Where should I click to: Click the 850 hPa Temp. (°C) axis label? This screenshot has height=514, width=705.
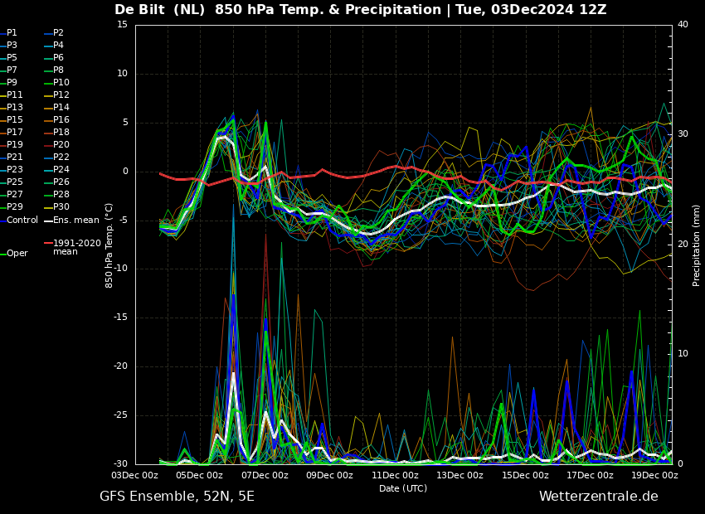[x=109, y=245]
